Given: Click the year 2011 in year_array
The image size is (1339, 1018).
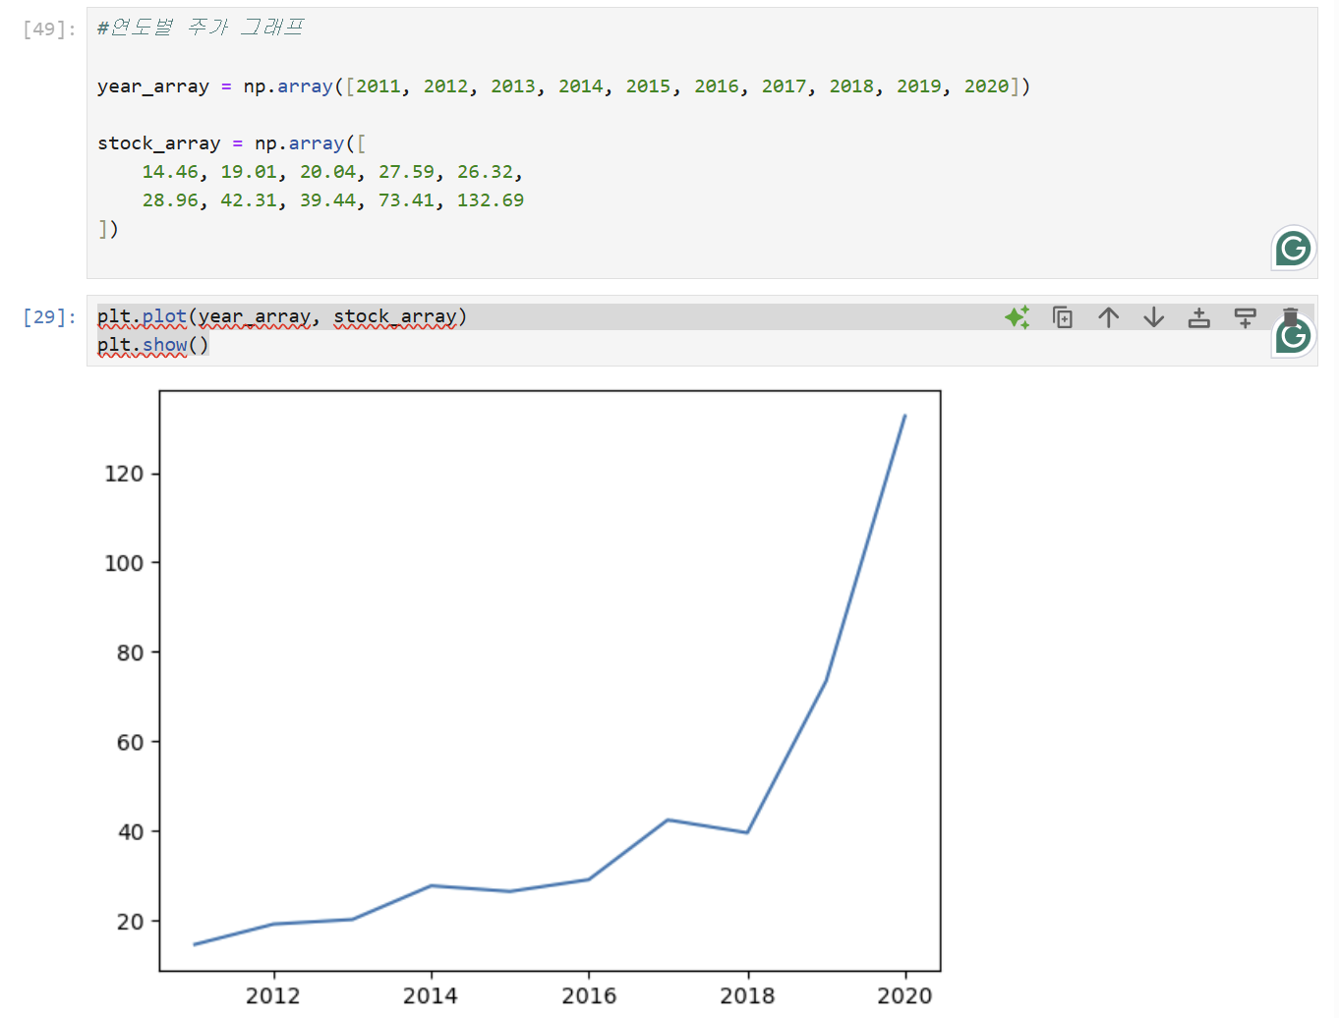Looking at the screenshot, I should tap(378, 86).
